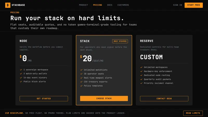Open the Product nav item
Image resolution: width=208 pixels, height=117 pixels.
(83, 5)
